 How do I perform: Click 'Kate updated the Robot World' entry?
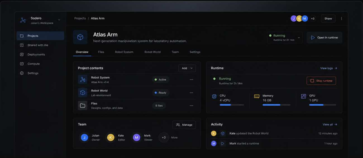[x=249, y=134]
